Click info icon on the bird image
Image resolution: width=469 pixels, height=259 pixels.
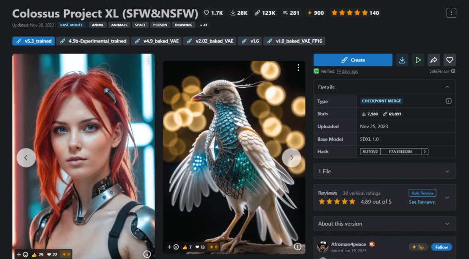(298, 247)
